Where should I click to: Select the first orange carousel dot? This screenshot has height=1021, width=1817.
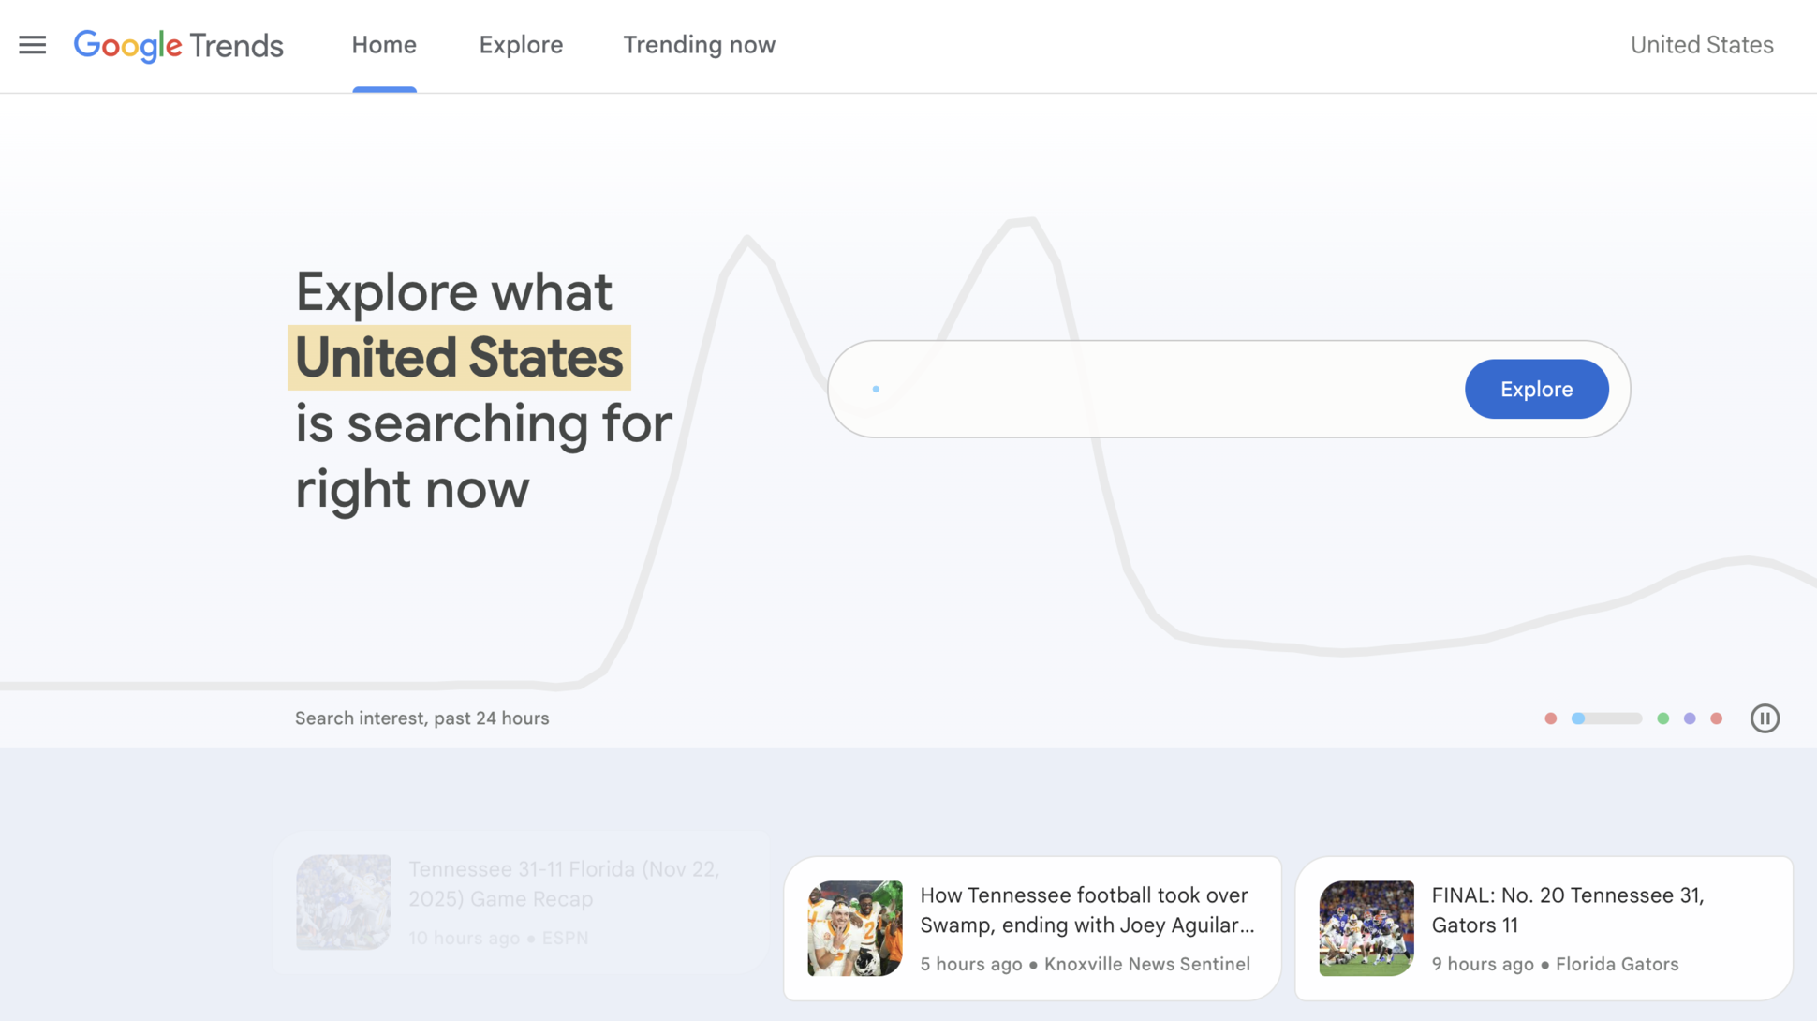coord(1551,718)
